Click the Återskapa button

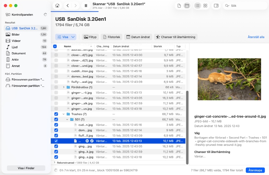tap(255, 170)
